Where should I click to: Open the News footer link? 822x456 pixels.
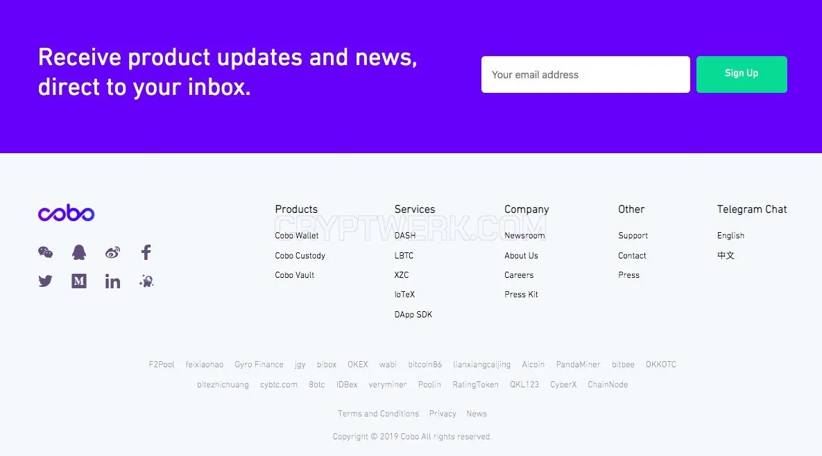tap(477, 414)
